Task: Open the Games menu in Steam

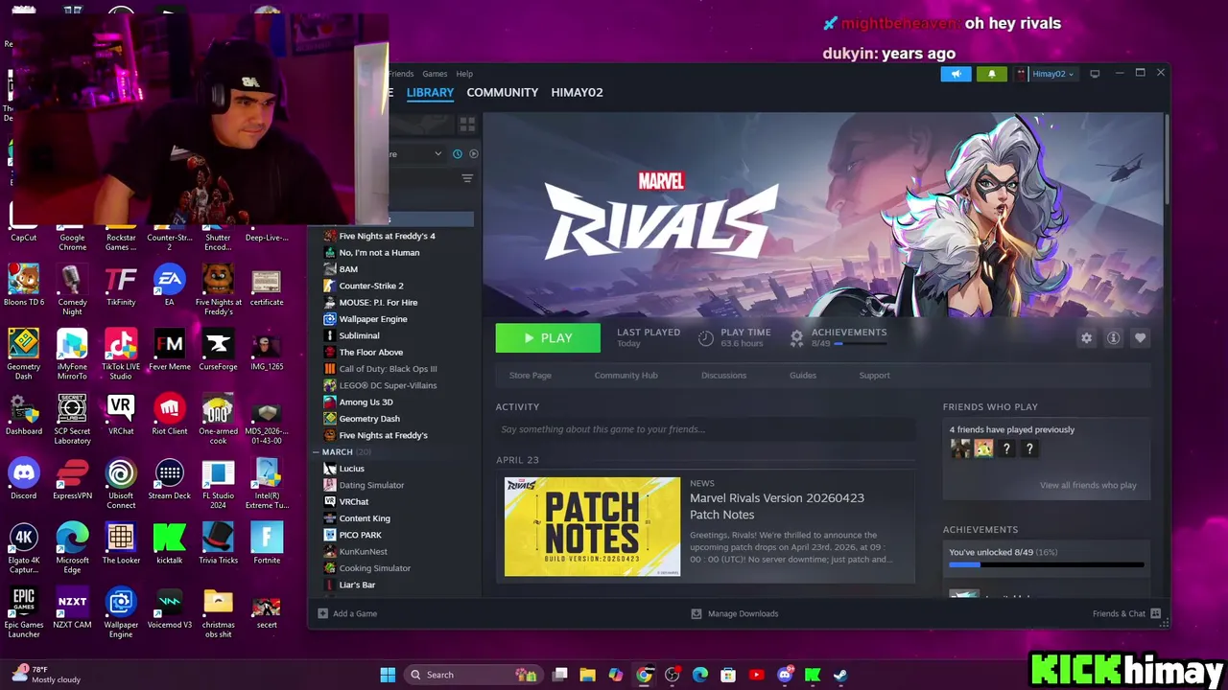Action: coord(435,74)
